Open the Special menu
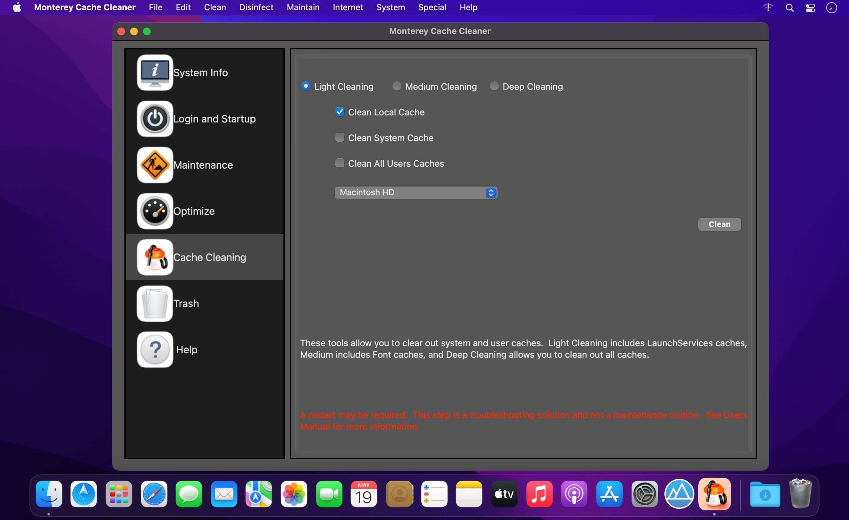 point(432,7)
